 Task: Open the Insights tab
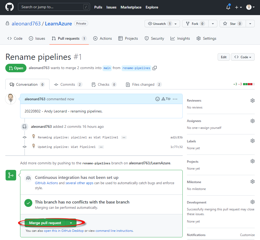tap(180, 38)
